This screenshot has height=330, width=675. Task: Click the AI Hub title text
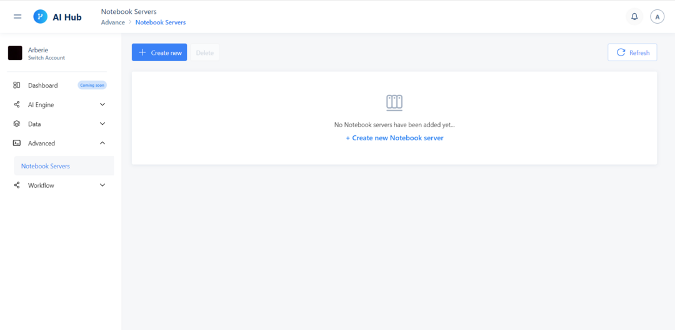click(67, 17)
